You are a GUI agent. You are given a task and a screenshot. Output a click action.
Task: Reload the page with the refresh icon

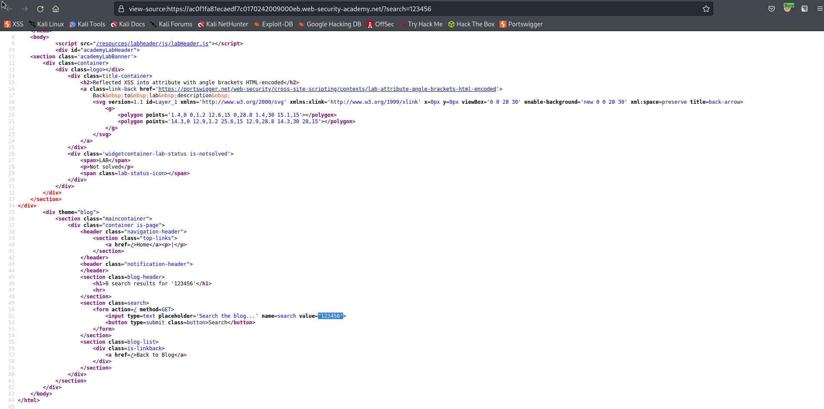[x=40, y=9]
